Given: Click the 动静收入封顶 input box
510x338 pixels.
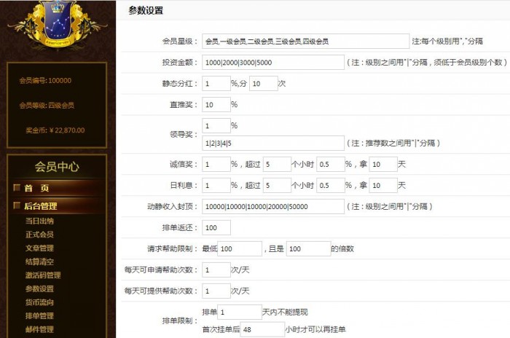Looking at the screenshot, I should [x=272, y=207].
